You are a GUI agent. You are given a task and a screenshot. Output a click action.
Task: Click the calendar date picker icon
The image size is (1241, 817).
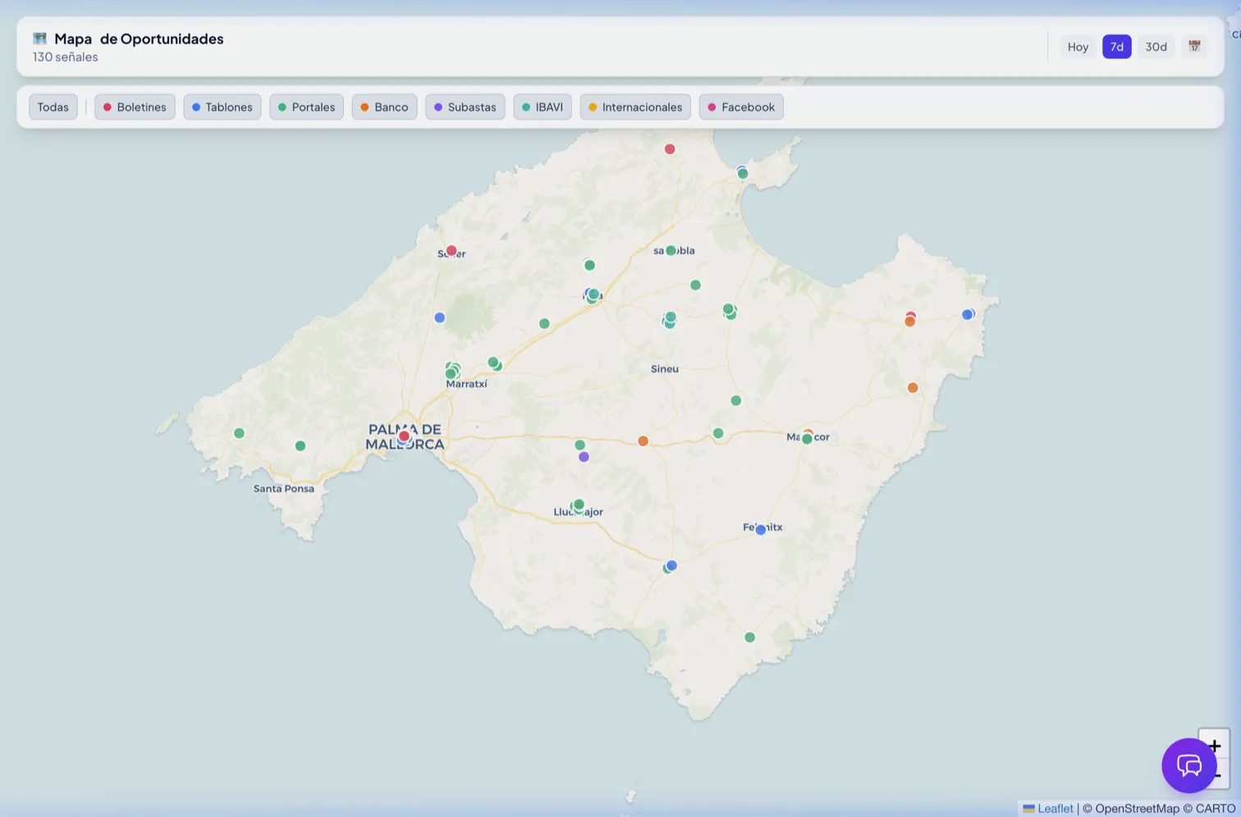click(1194, 47)
